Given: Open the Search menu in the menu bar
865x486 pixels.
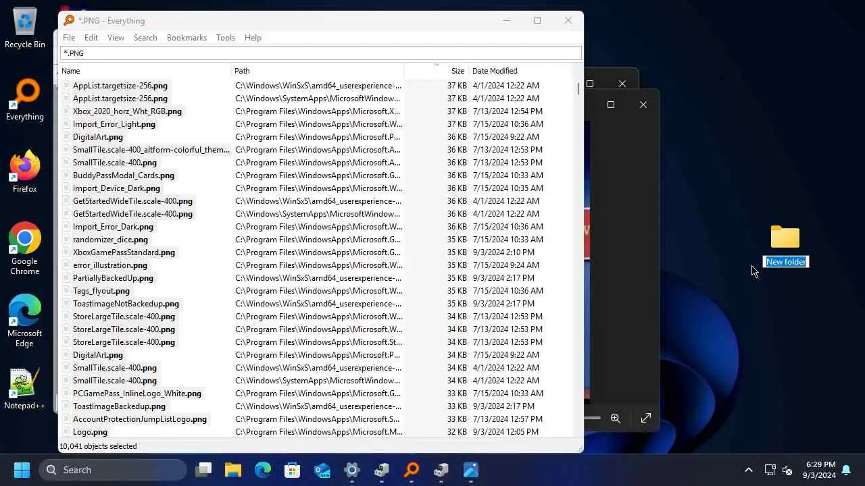Looking at the screenshot, I should tap(145, 38).
